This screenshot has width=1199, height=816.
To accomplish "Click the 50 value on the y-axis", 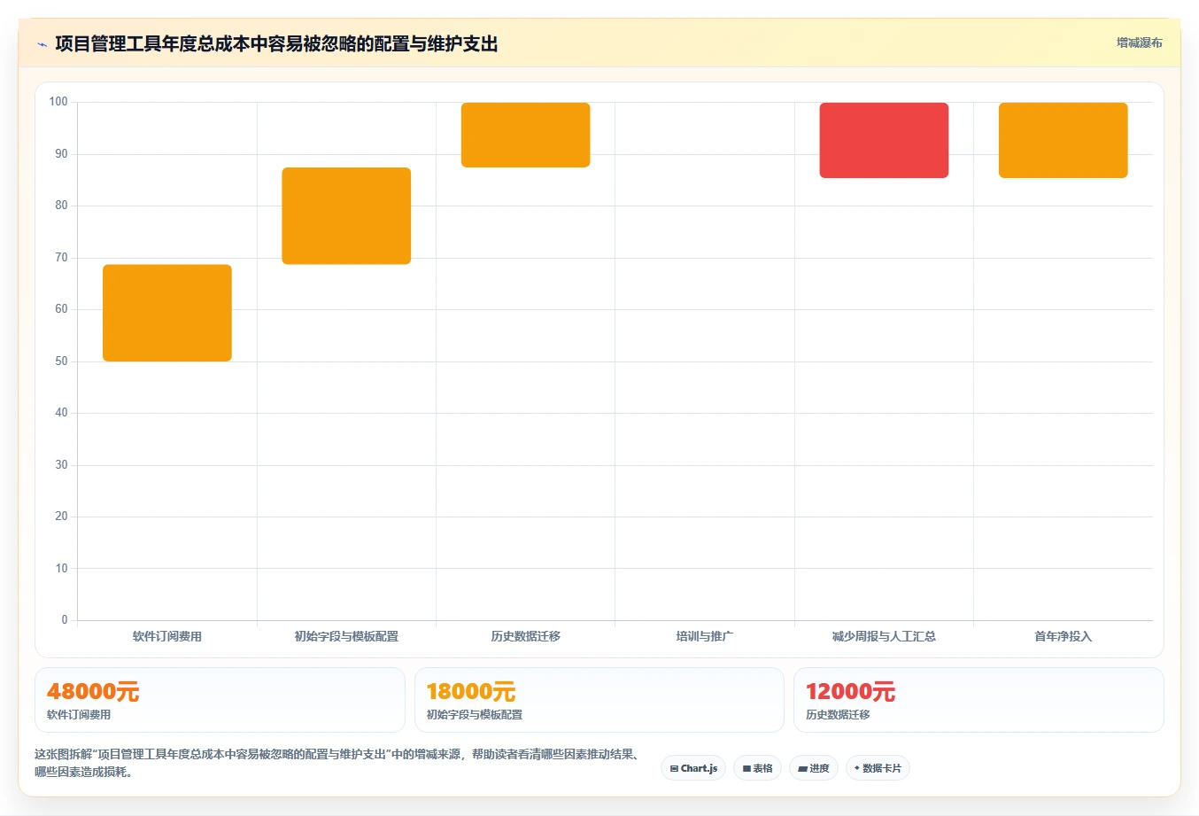I will coord(61,361).
